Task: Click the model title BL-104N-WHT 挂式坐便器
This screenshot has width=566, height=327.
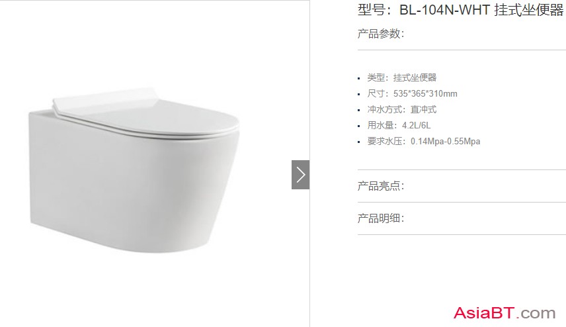Action: pyautogui.click(x=481, y=10)
